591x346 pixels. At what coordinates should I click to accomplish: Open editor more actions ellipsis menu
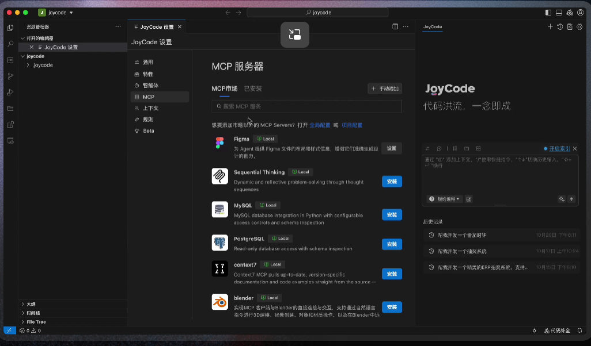pos(406,26)
